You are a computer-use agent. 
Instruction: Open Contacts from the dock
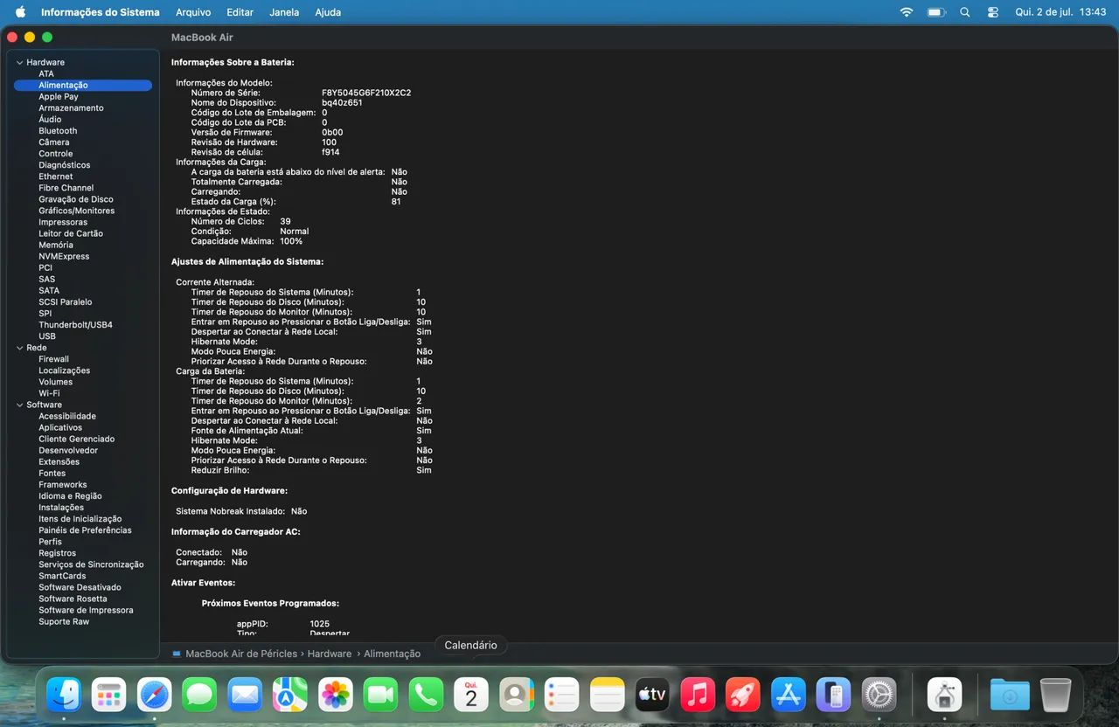click(x=517, y=696)
